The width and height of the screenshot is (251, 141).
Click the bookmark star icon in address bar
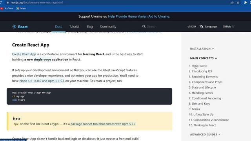coord(238,3)
